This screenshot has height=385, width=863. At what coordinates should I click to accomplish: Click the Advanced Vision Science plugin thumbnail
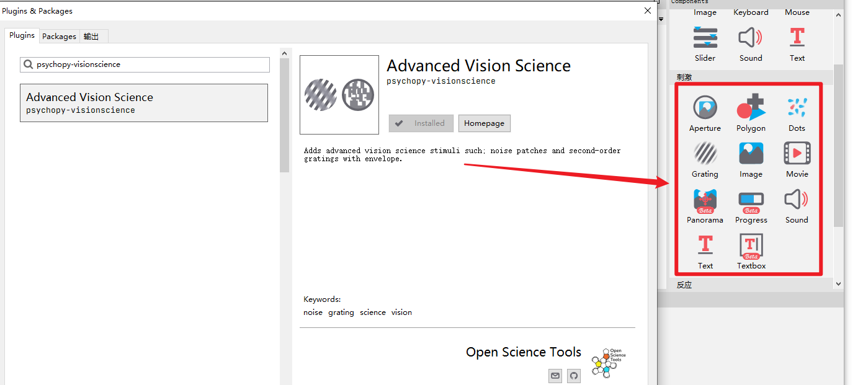[x=339, y=95]
